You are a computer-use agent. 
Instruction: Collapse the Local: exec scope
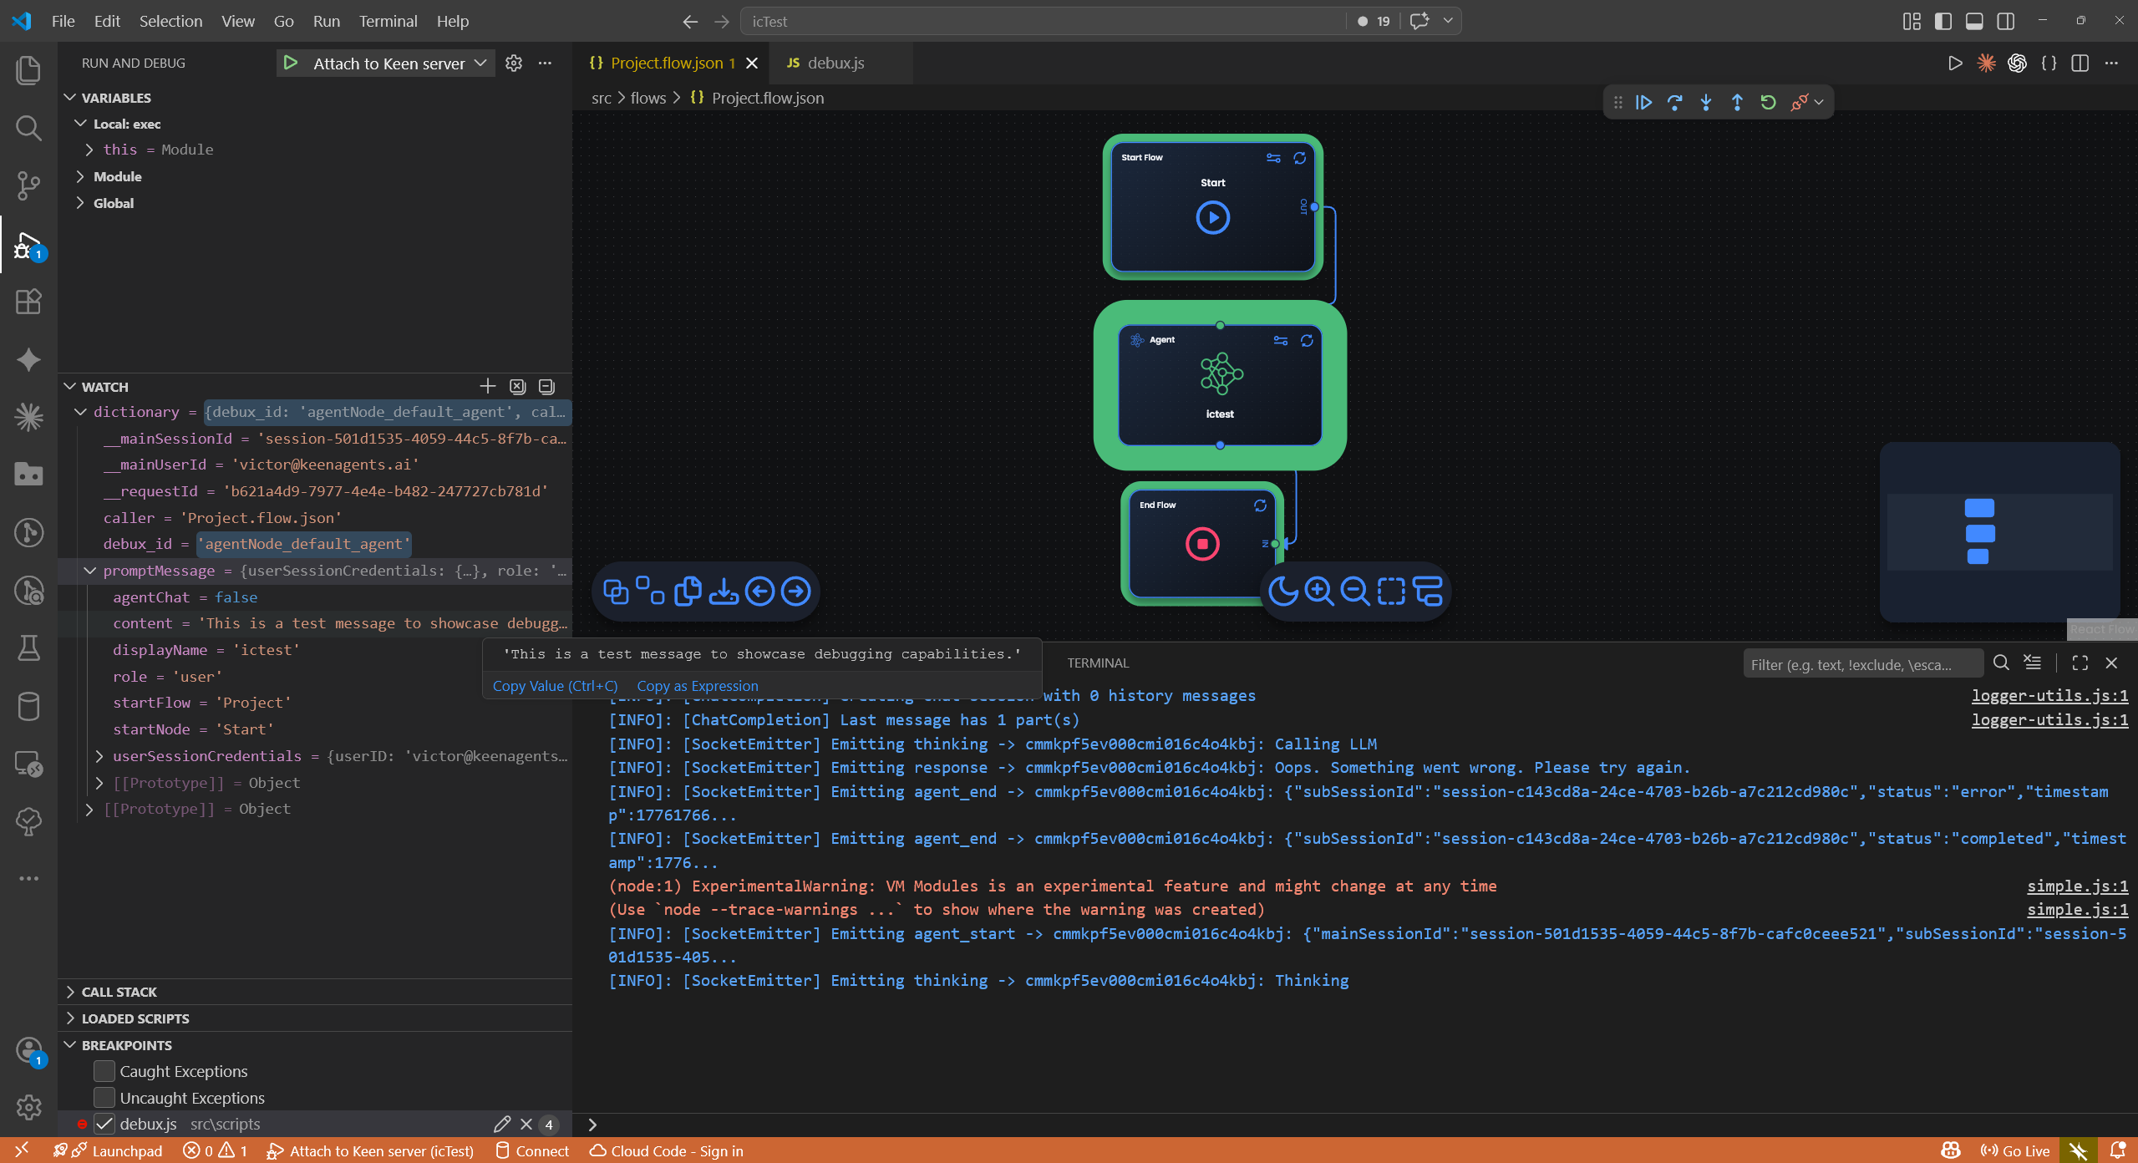(81, 124)
